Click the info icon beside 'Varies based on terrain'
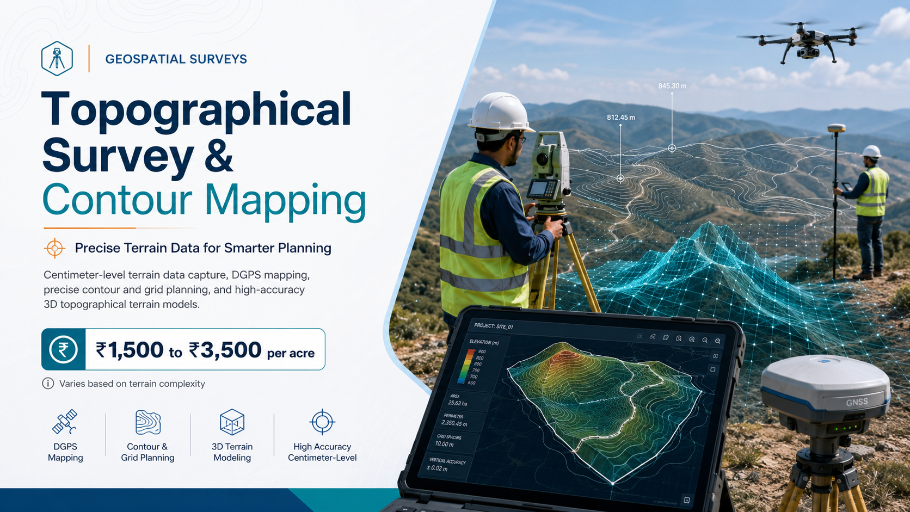Screen dimensions: 910x512 coord(48,384)
